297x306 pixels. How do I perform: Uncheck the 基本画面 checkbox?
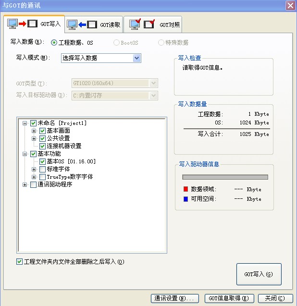coord(42,131)
